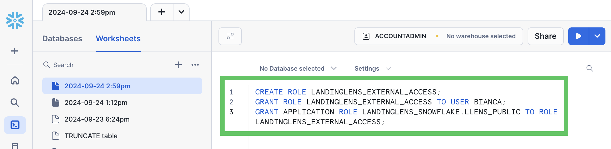
Task: Switch to the Databases tab
Action: click(x=62, y=38)
